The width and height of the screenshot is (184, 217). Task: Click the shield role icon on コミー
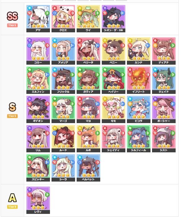(29, 45)
